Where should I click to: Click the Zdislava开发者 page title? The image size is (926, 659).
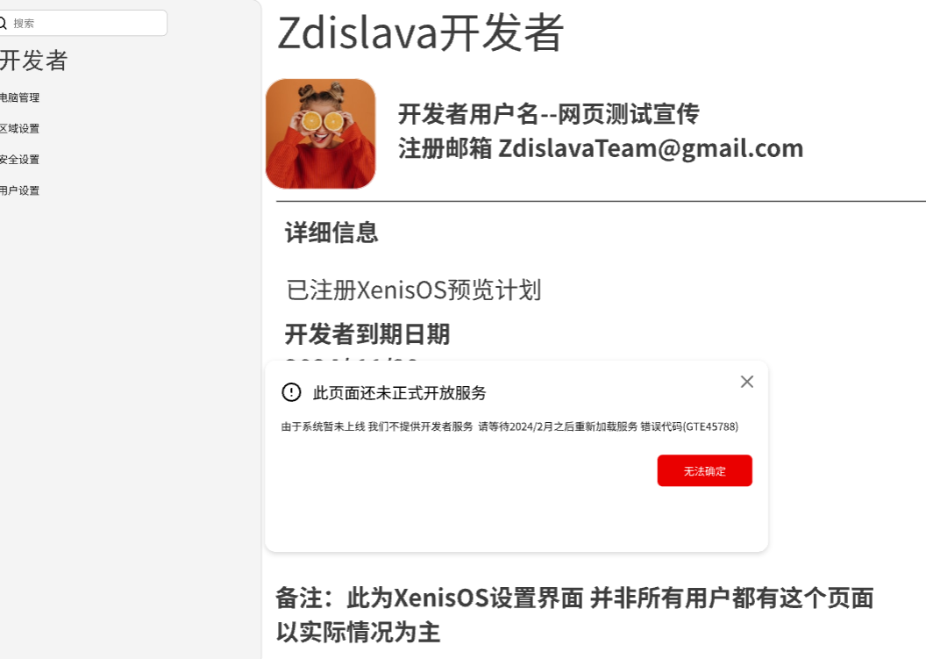coord(421,32)
